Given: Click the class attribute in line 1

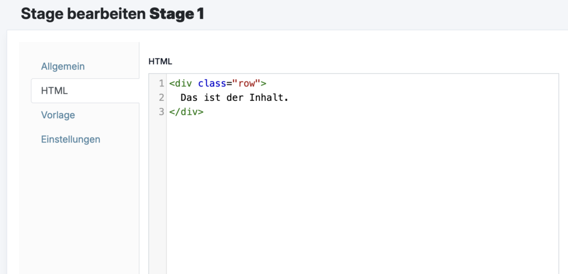Looking at the screenshot, I should click(x=212, y=84).
